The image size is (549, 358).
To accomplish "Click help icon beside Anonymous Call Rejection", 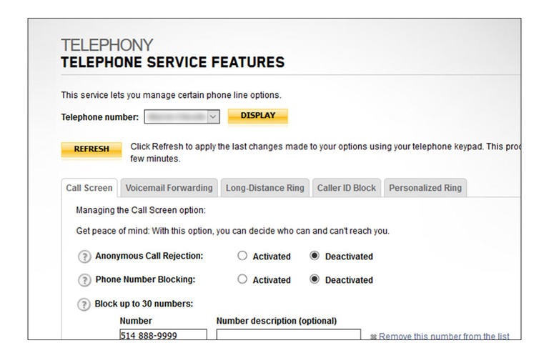I will [84, 257].
